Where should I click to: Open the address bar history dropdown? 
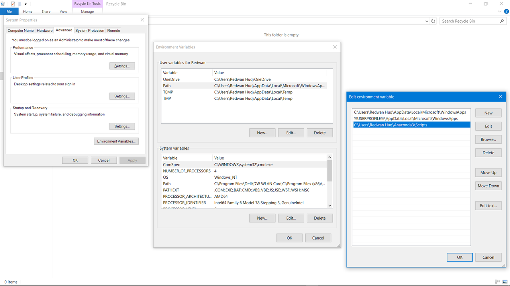[x=427, y=21]
